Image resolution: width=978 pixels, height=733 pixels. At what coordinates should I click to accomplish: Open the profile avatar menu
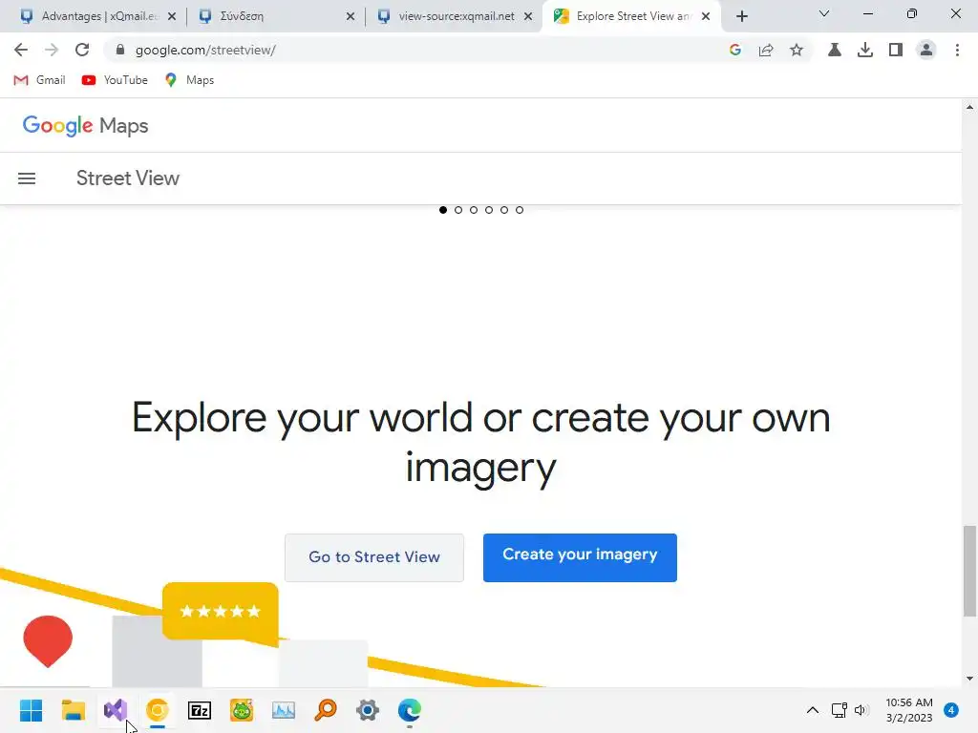926,50
